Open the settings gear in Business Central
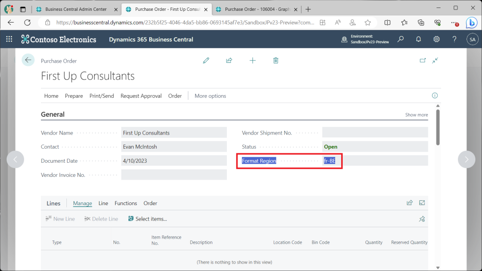The width and height of the screenshot is (482, 271). 436,40
